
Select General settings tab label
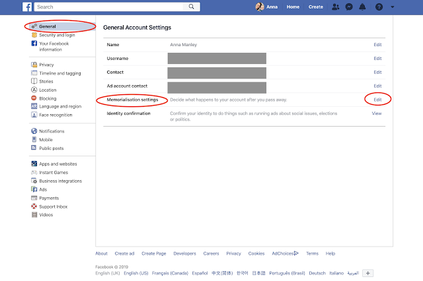click(x=48, y=26)
